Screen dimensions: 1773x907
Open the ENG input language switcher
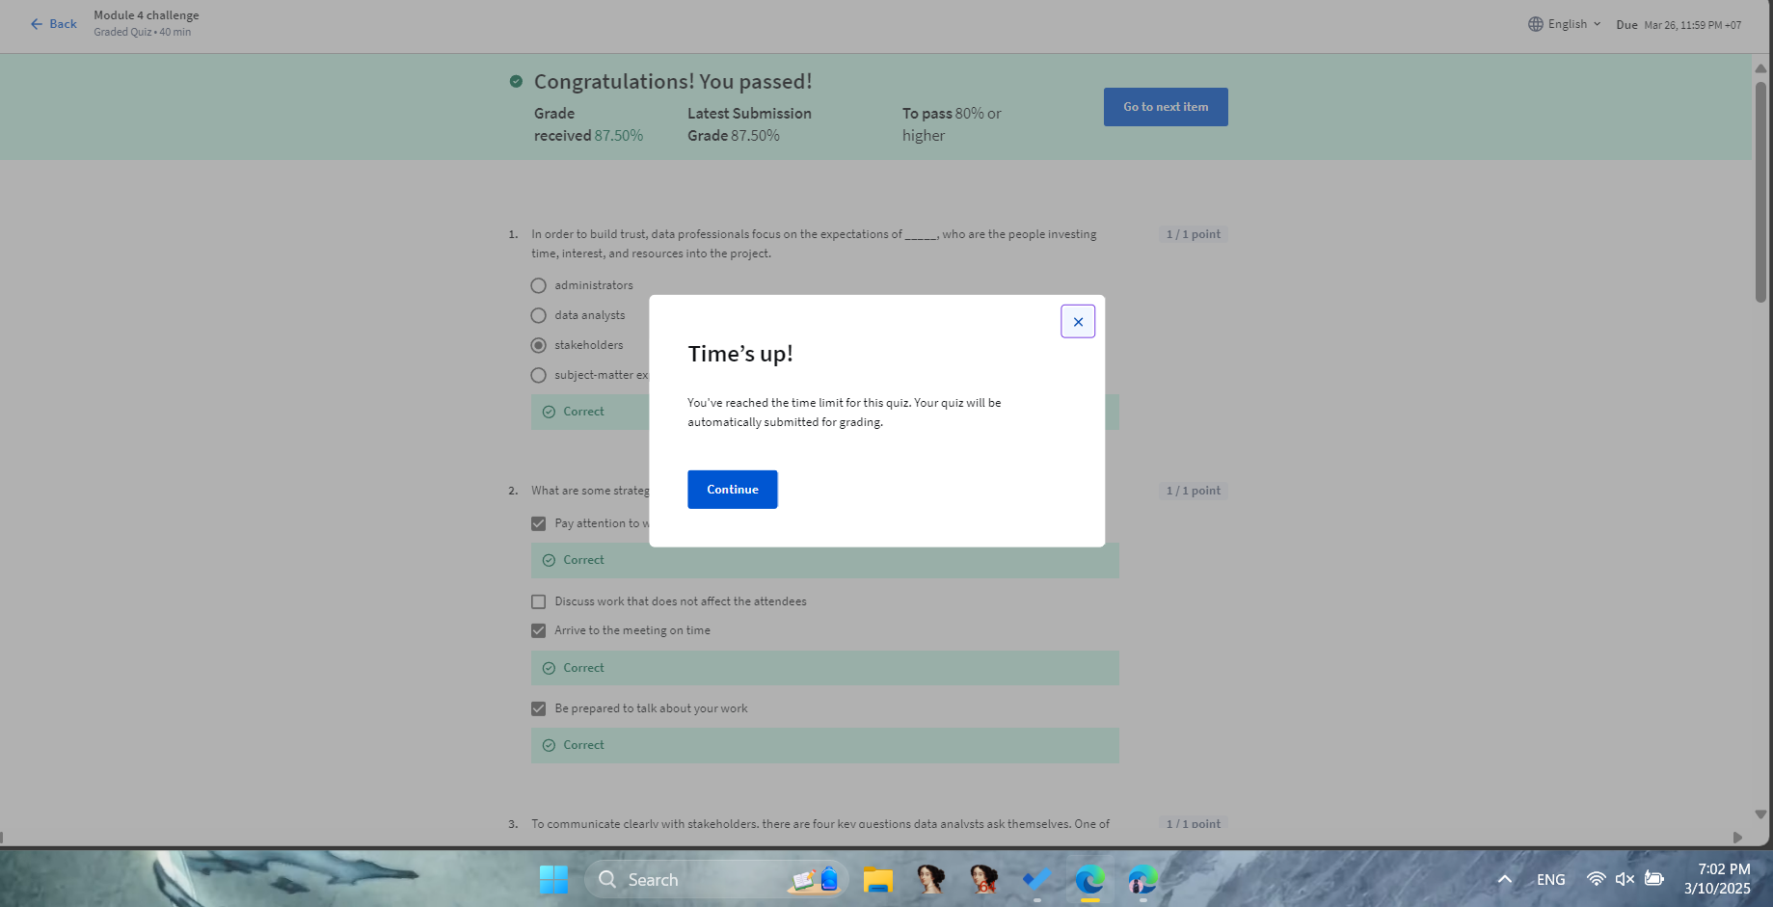[1550, 879]
